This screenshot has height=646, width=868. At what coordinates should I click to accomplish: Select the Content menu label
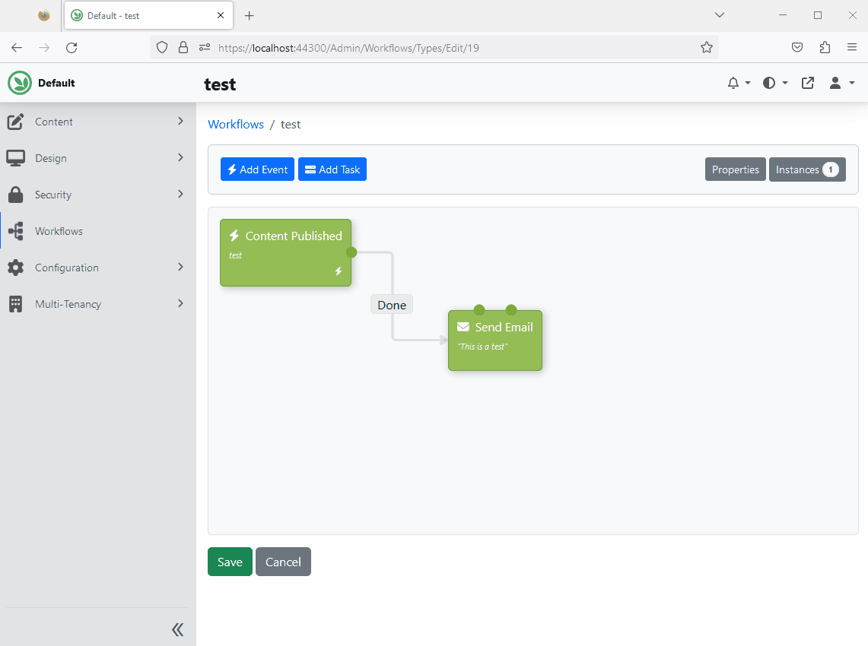pyautogui.click(x=54, y=122)
